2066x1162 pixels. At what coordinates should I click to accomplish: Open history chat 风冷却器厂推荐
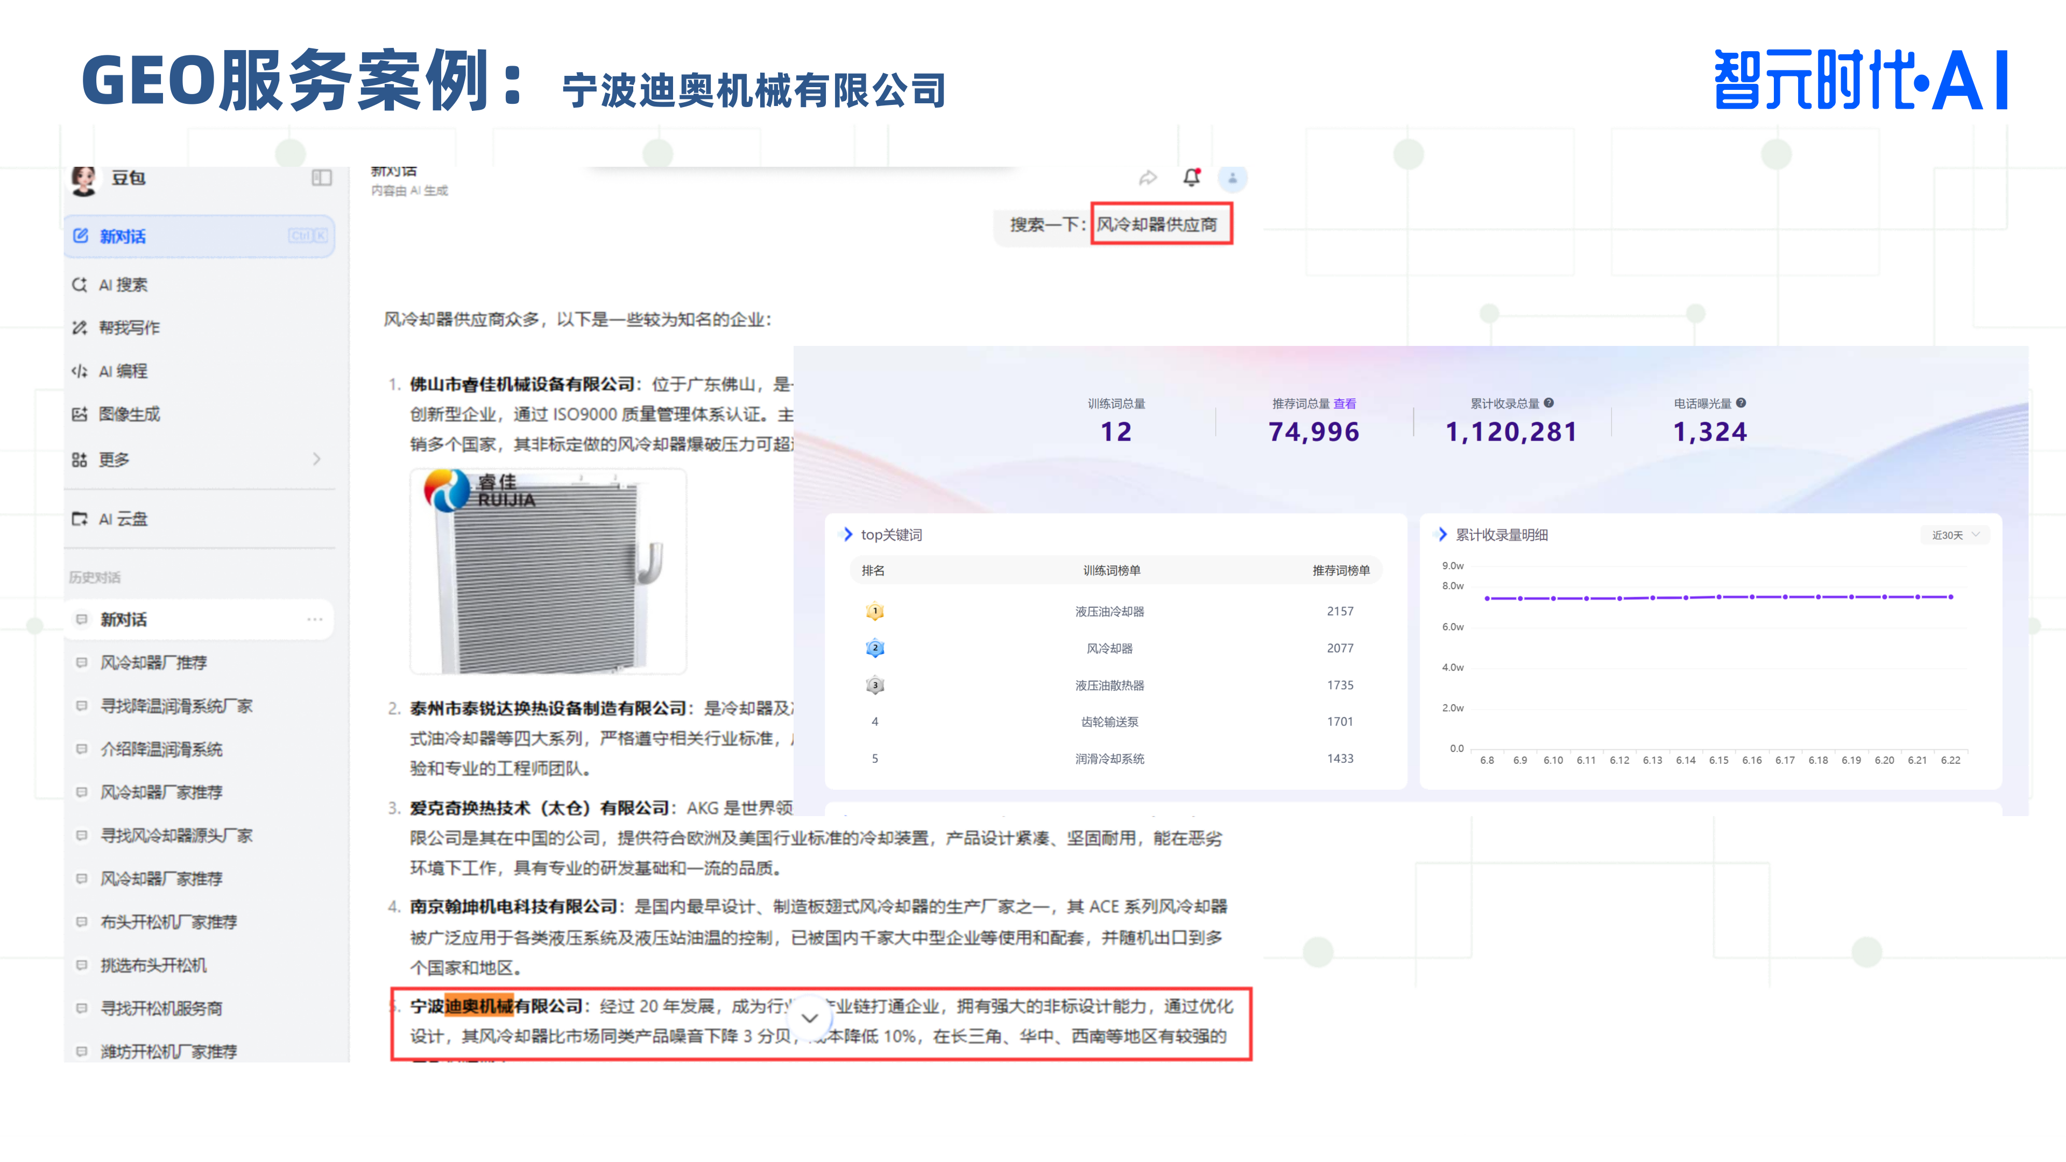[153, 662]
